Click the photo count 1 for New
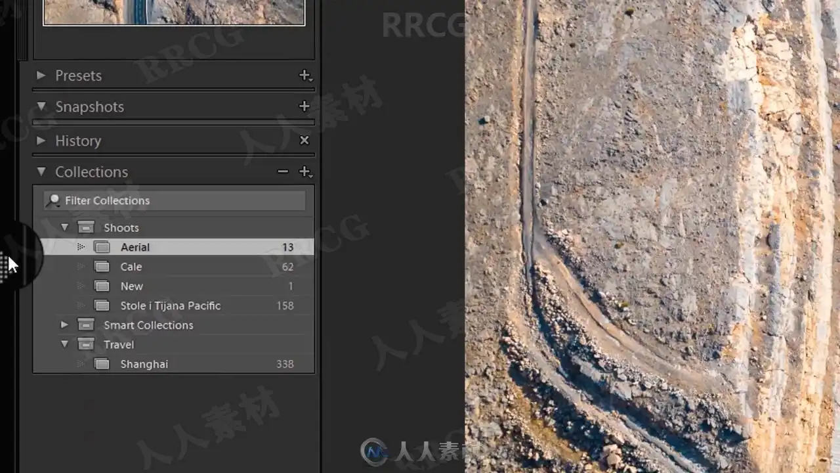This screenshot has height=473, width=840. [291, 286]
